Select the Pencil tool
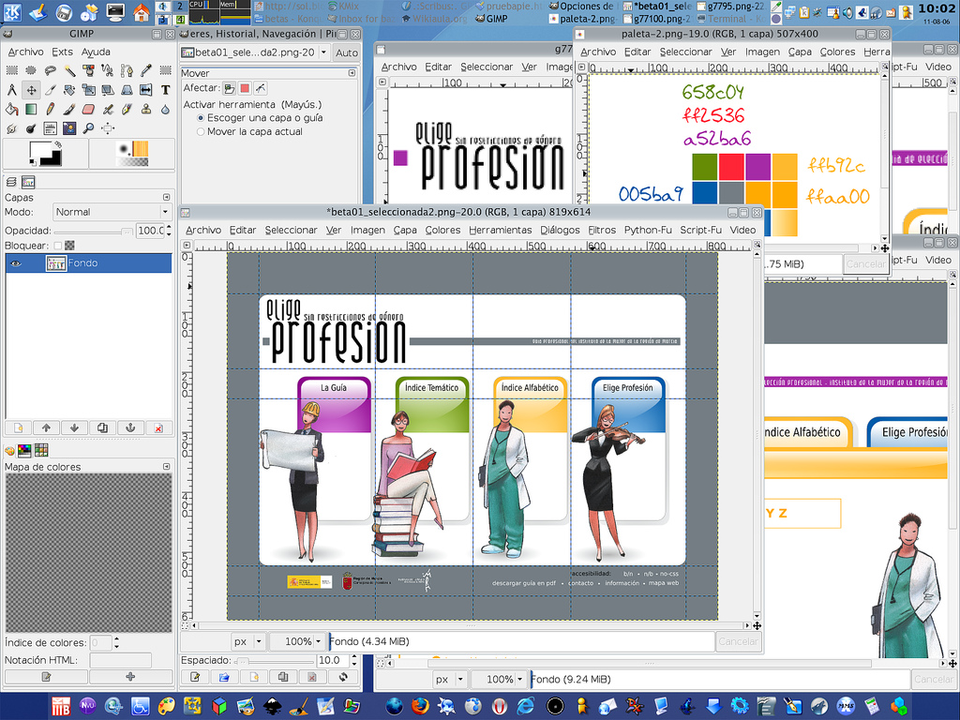Viewport: 960px width, 720px height. [x=51, y=109]
